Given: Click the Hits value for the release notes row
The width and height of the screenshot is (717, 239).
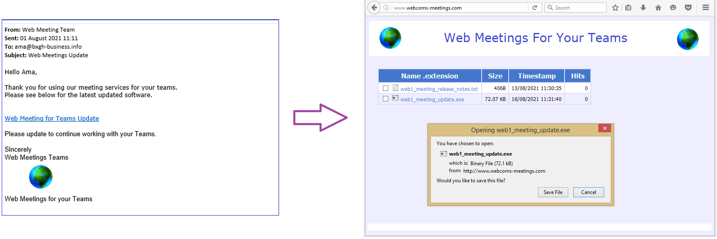Looking at the screenshot, I should click(586, 88).
